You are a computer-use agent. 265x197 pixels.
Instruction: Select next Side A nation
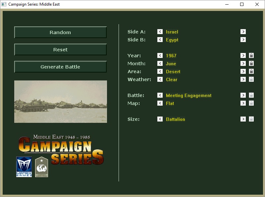click(243, 31)
